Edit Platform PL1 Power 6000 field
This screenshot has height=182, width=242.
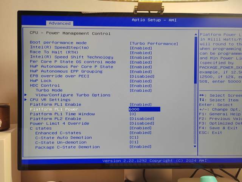(144, 109)
